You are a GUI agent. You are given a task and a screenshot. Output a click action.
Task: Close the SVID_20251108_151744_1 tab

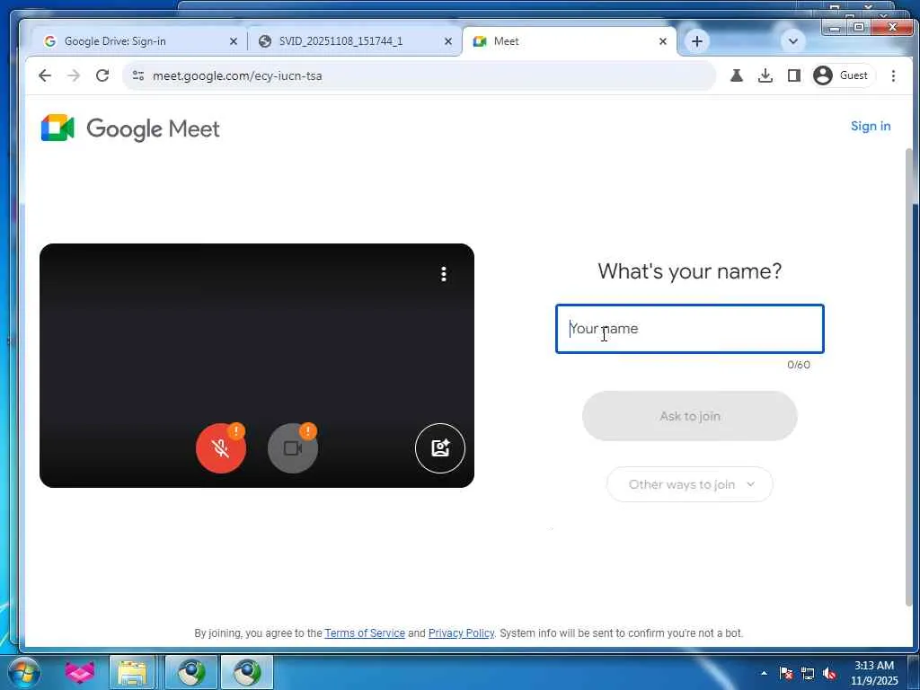tap(447, 41)
